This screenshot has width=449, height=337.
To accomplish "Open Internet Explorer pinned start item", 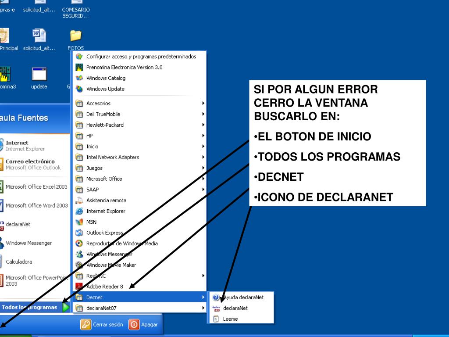I will [x=34, y=146].
